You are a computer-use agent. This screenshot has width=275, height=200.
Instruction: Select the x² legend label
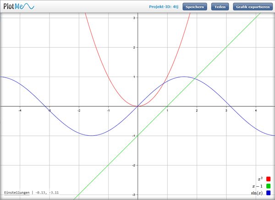pyautogui.click(x=260, y=179)
